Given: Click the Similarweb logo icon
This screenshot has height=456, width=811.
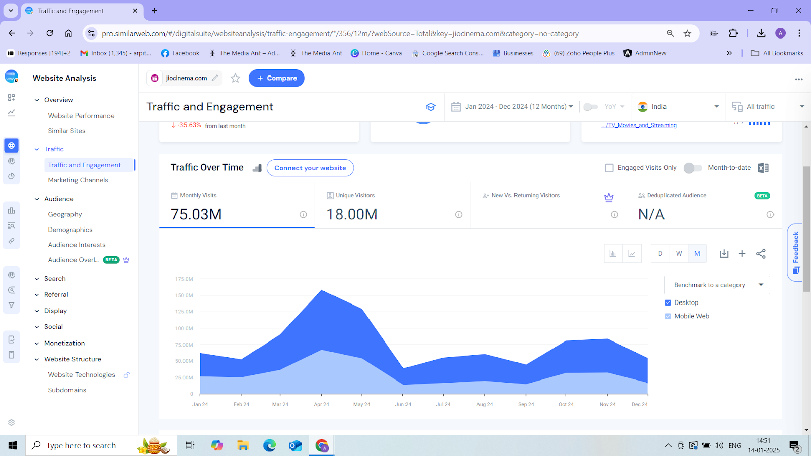Looking at the screenshot, I should (x=11, y=77).
